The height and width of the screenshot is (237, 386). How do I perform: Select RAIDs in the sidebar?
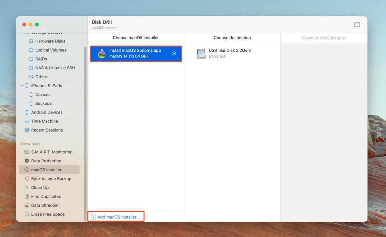pos(41,59)
